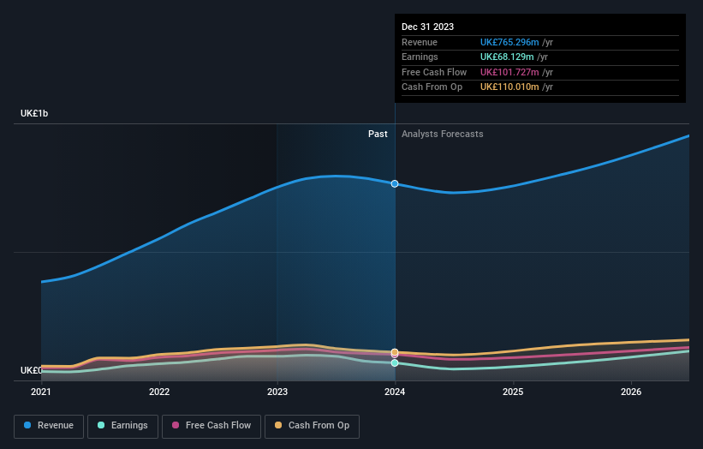Viewport: 703px width, 449px height.
Task: Click the UK£1b y-axis label
Action: pyautogui.click(x=34, y=113)
